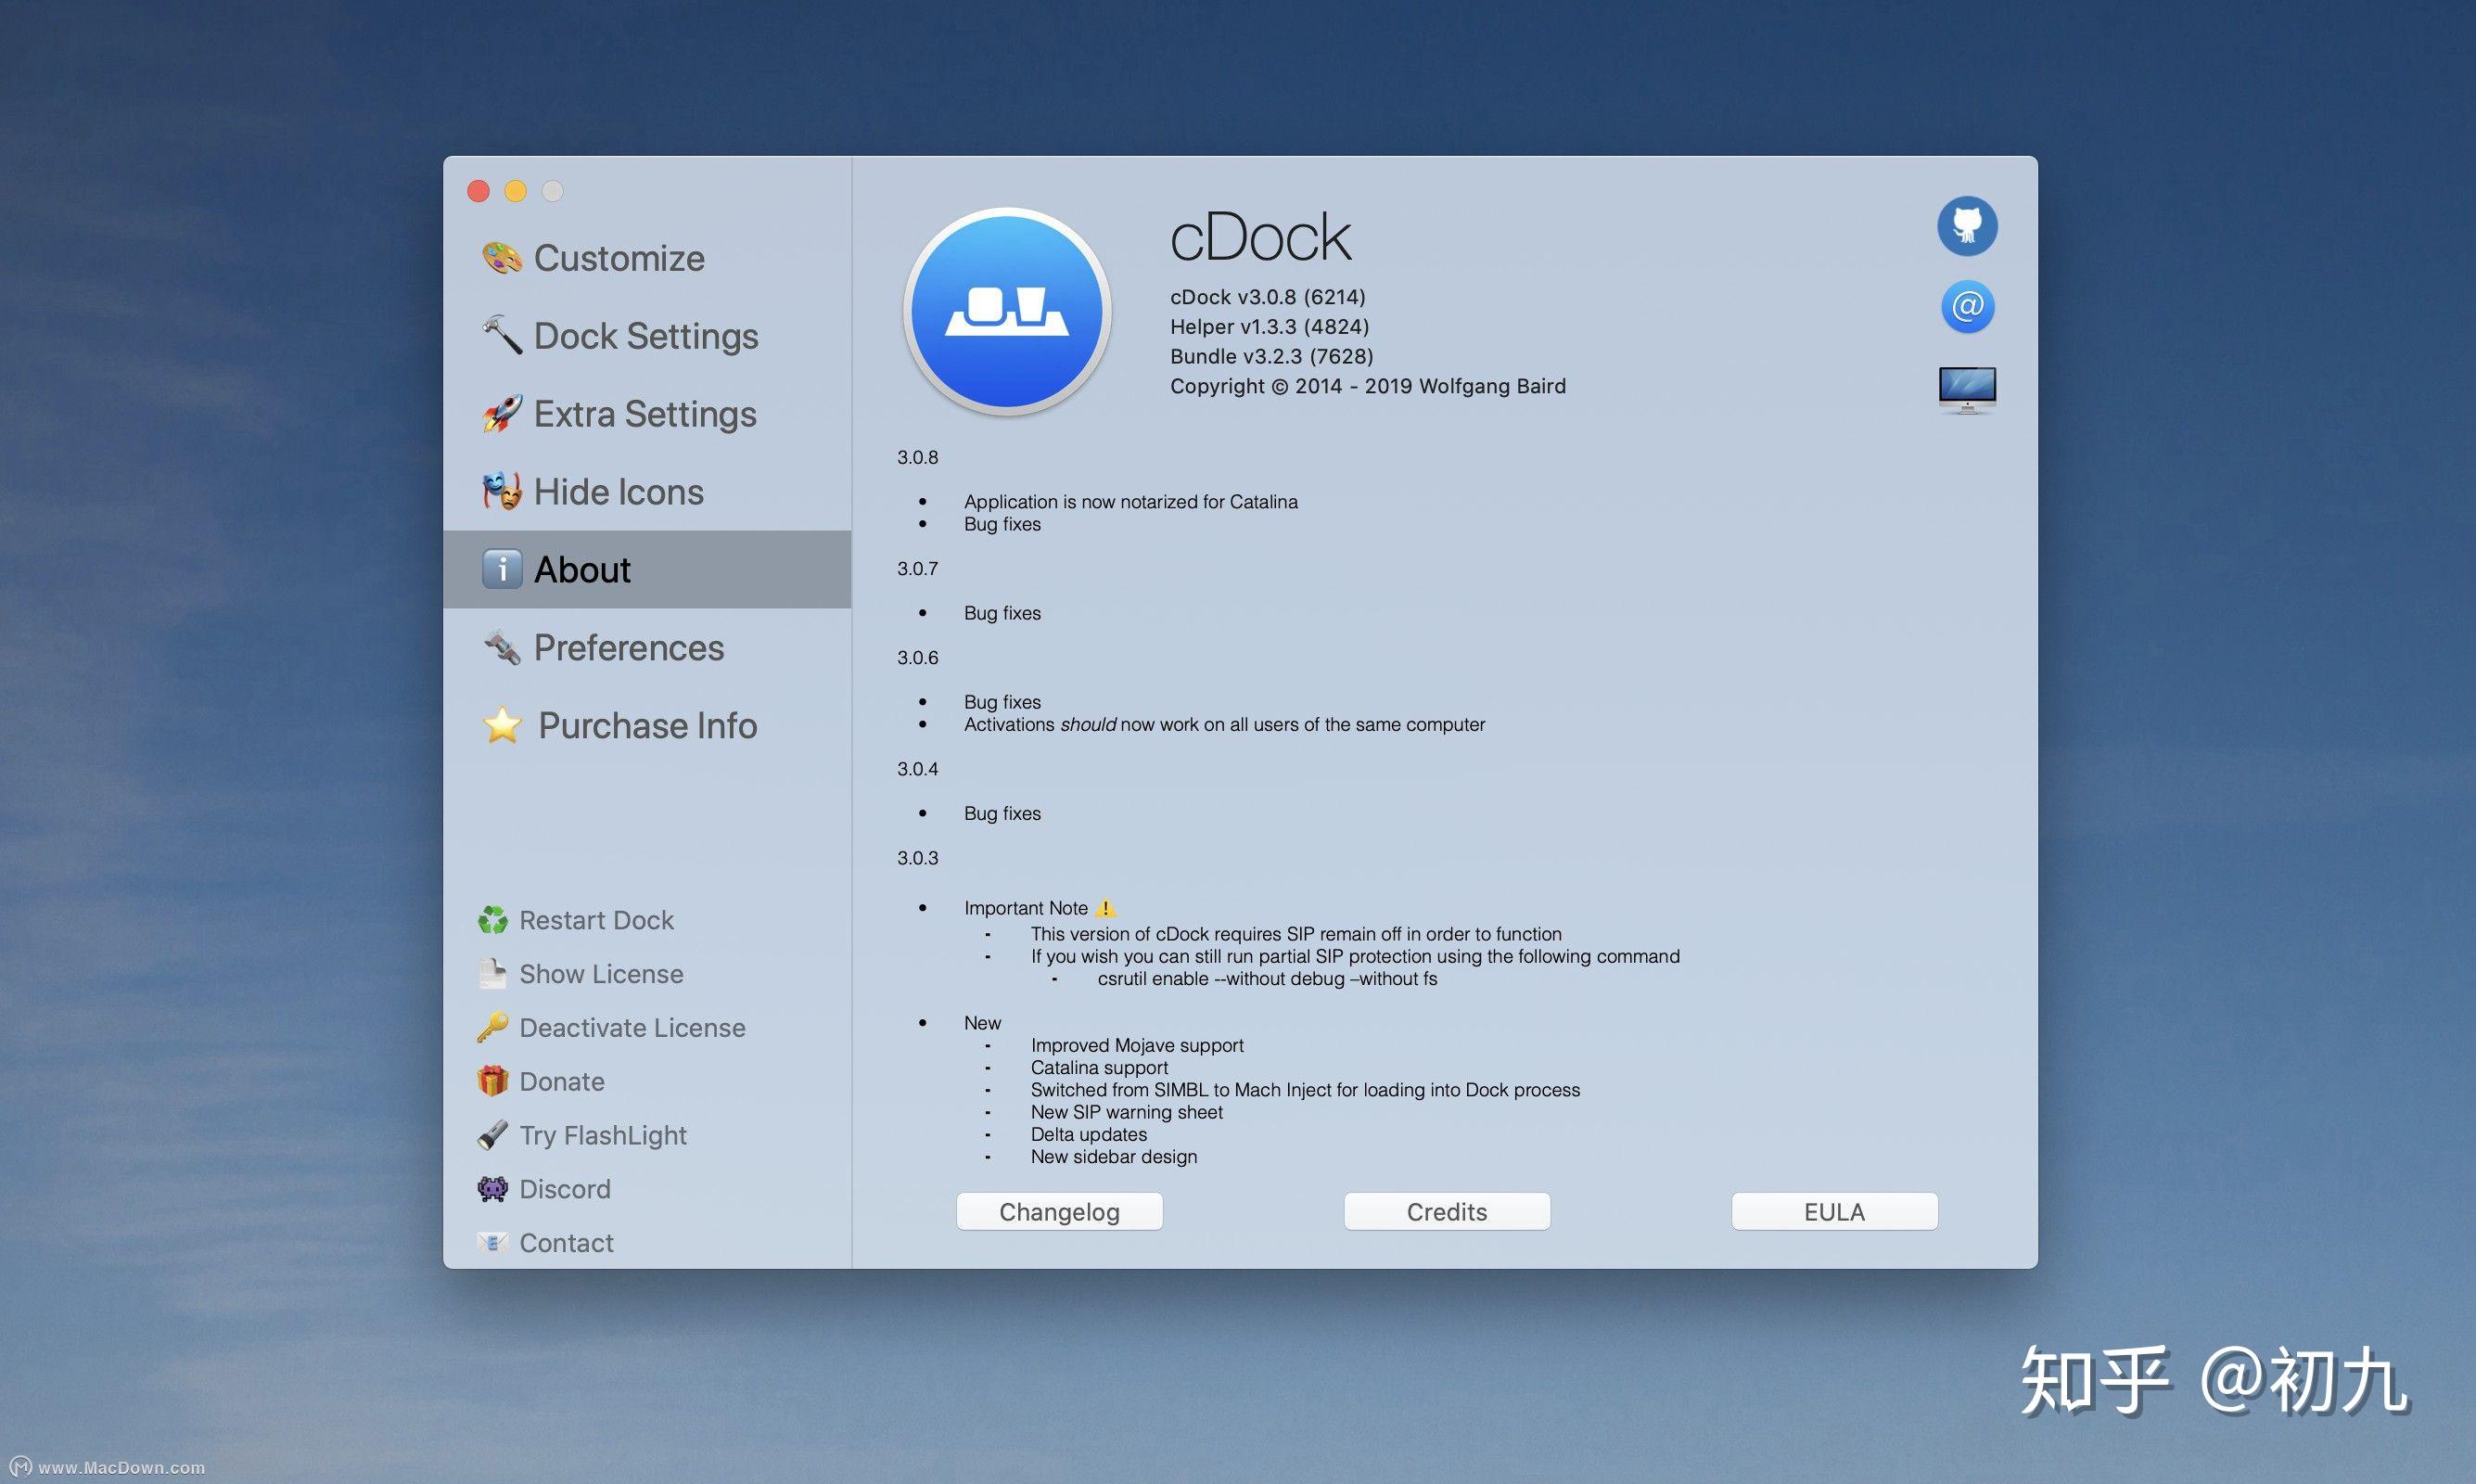Click the 3.0.6 version heading

click(x=918, y=658)
